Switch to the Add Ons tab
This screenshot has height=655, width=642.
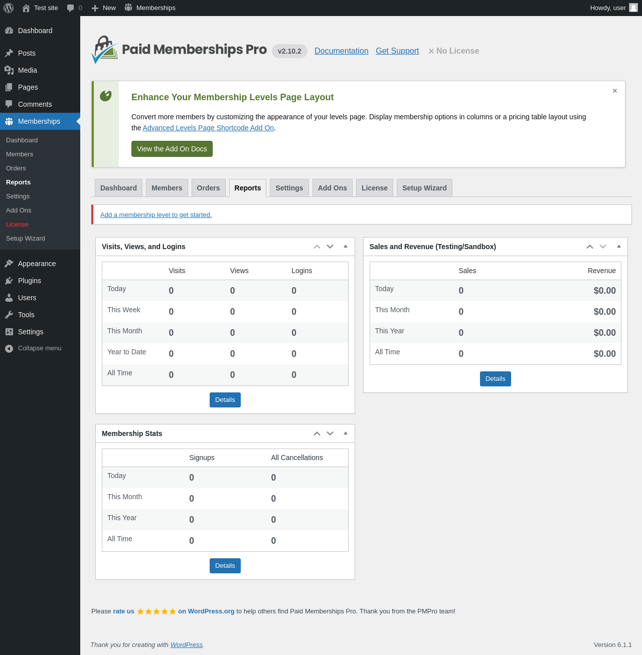[x=333, y=188]
